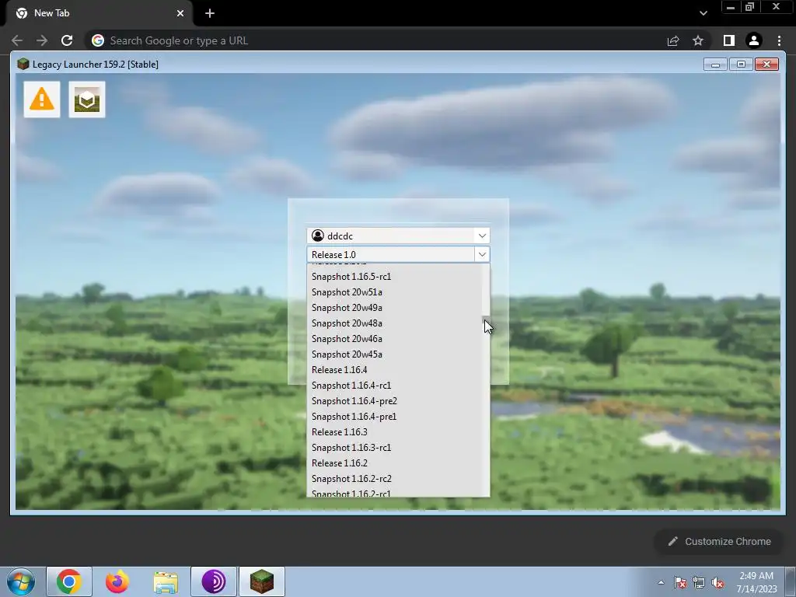Click the version list scrollbar thumb
796x597 pixels.
point(486,318)
